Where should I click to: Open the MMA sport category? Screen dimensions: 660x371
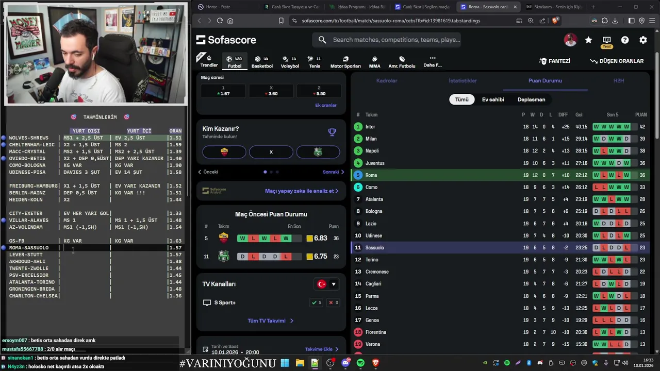(x=375, y=62)
